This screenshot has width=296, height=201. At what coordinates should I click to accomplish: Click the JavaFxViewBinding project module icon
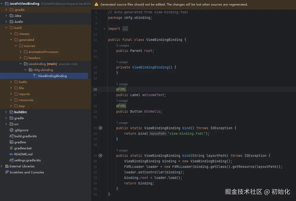(x=7, y=4)
